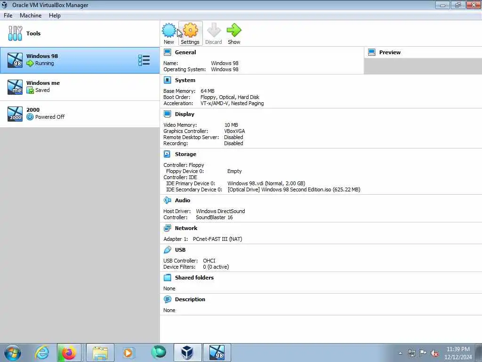Click the Description section speech icon
Image resolution: width=482 pixels, height=362 pixels.
click(168, 299)
